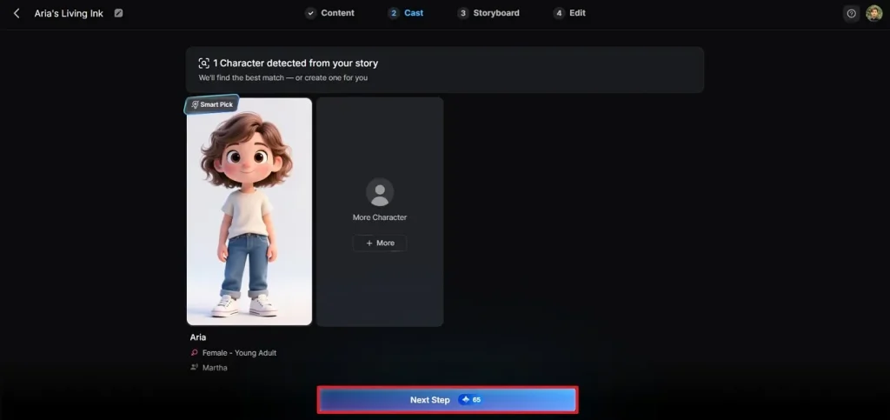Click the credits gem icon showing 65
890x420 pixels.
tap(466, 400)
